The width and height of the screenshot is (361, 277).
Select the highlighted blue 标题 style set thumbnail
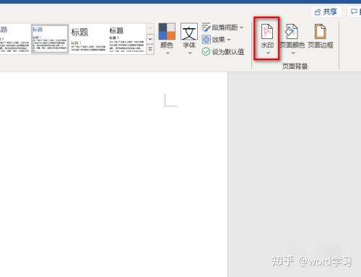(50, 39)
